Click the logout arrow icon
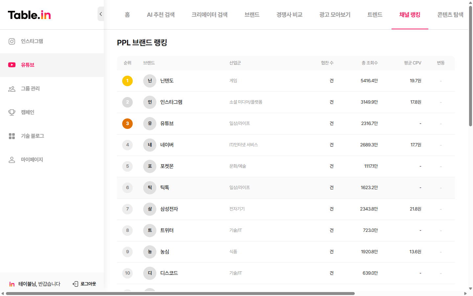473x296 pixels. click(x=76, y=284)
